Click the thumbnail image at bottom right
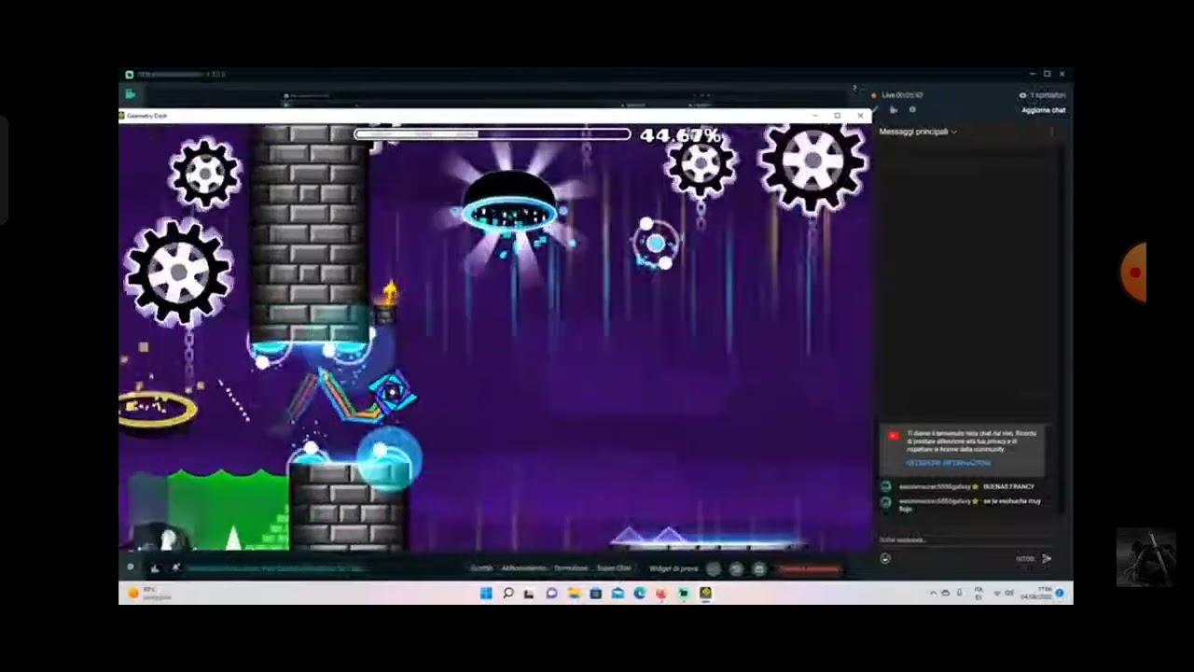The width and height of the screenshot is (1194, 672). (1145, 558)
